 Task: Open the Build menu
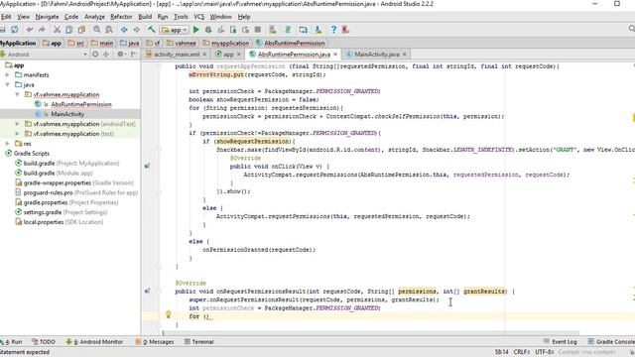tap(145, 17)
